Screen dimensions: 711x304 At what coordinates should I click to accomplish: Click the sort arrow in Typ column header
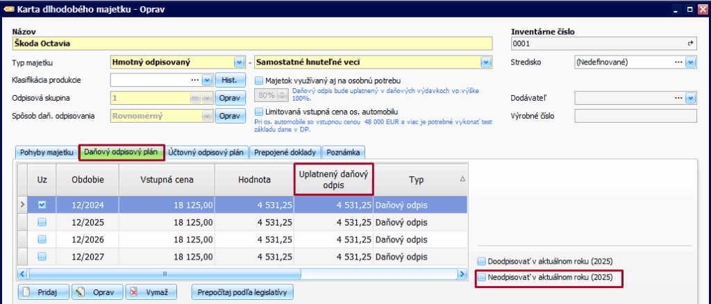coord(462,179)
